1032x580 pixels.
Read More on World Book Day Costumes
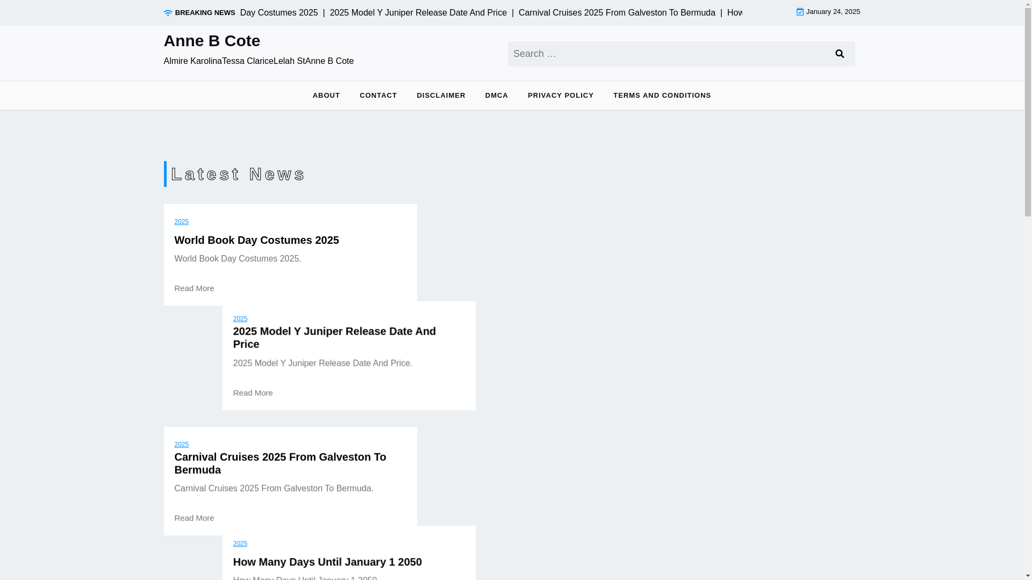point(194,288)
